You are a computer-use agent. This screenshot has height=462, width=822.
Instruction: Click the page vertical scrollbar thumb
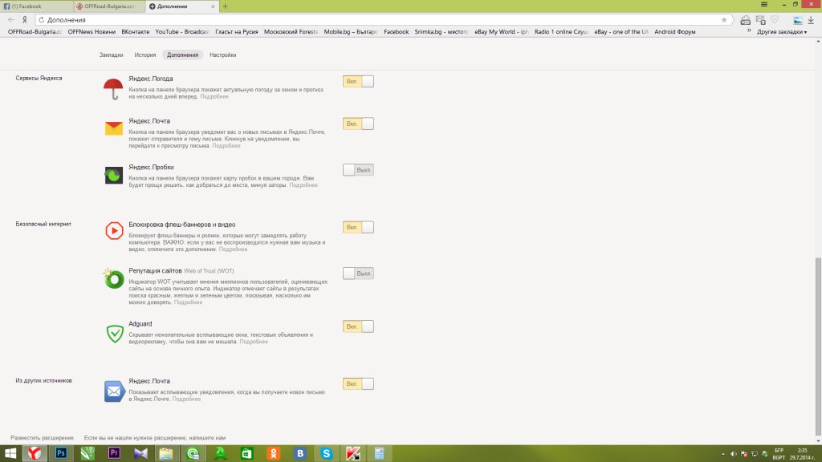click(818, 346)
